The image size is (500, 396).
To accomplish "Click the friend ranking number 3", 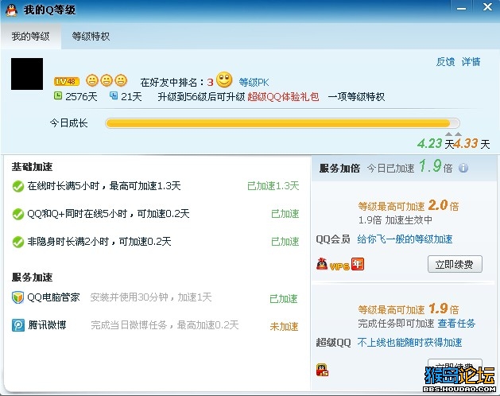I will [210, 83].
